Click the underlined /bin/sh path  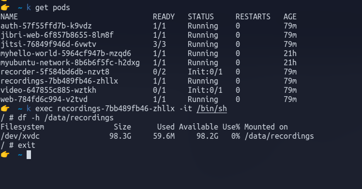211,109
